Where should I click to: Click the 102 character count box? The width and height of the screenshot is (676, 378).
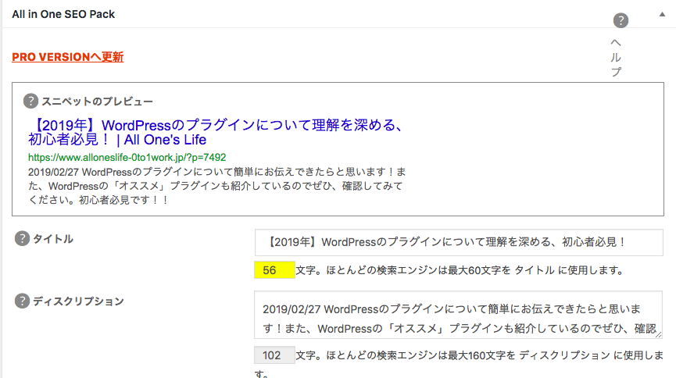274,355
